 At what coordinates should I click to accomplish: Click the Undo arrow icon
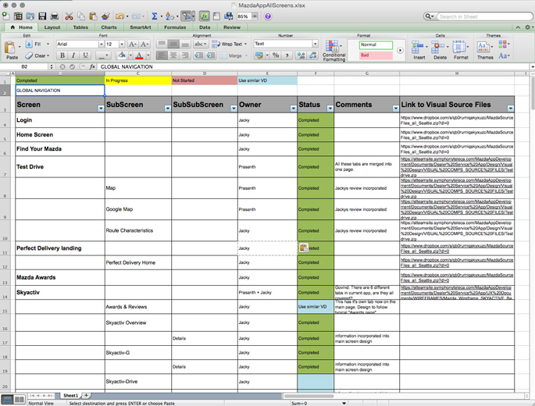point(119,16)
